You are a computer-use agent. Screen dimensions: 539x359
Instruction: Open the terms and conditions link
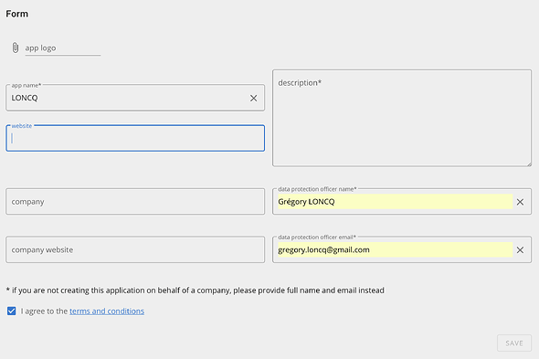(x=107, y=311)
